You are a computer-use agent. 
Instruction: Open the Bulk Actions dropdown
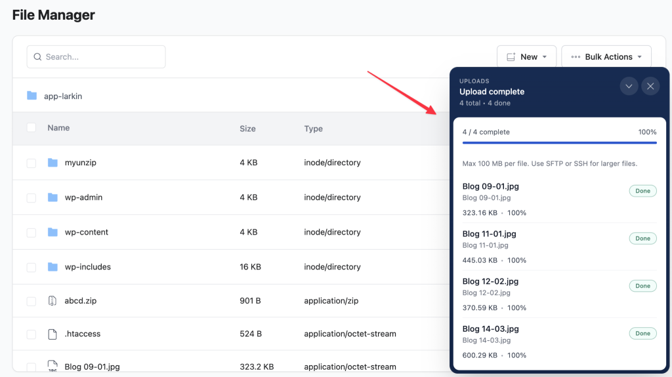[606, 57]
